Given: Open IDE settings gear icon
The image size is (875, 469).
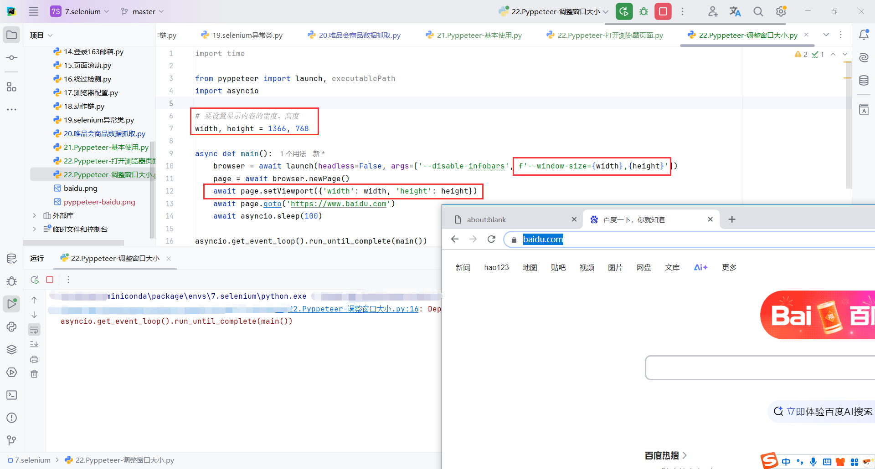Looking at the screenshot, I should pos(781,11).
